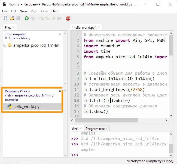Click the Thonny logo in title bar
This screenshot has width=177, height=164.
5,4
